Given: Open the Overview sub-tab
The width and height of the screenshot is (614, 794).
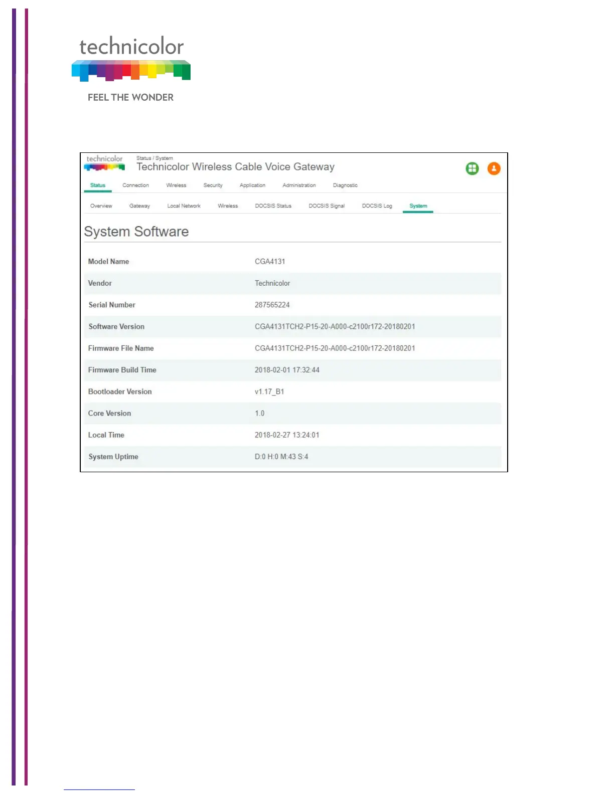Looking at the screenshot, I should pos(101,206).
